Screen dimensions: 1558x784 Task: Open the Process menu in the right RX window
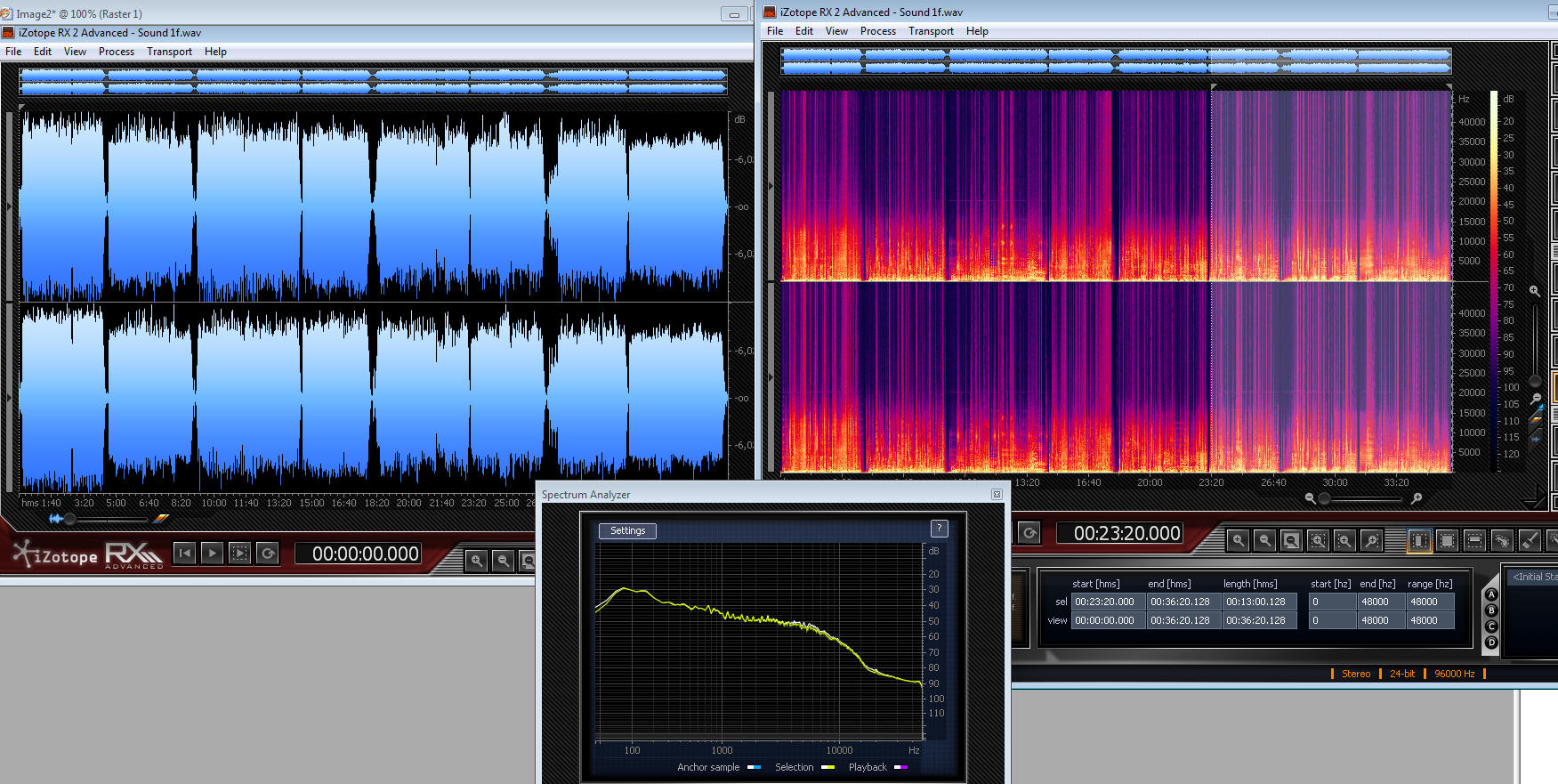click(x=878, y=31)
